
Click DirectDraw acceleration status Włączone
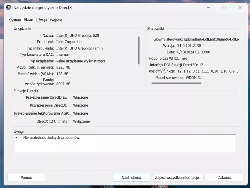[80, 97]
